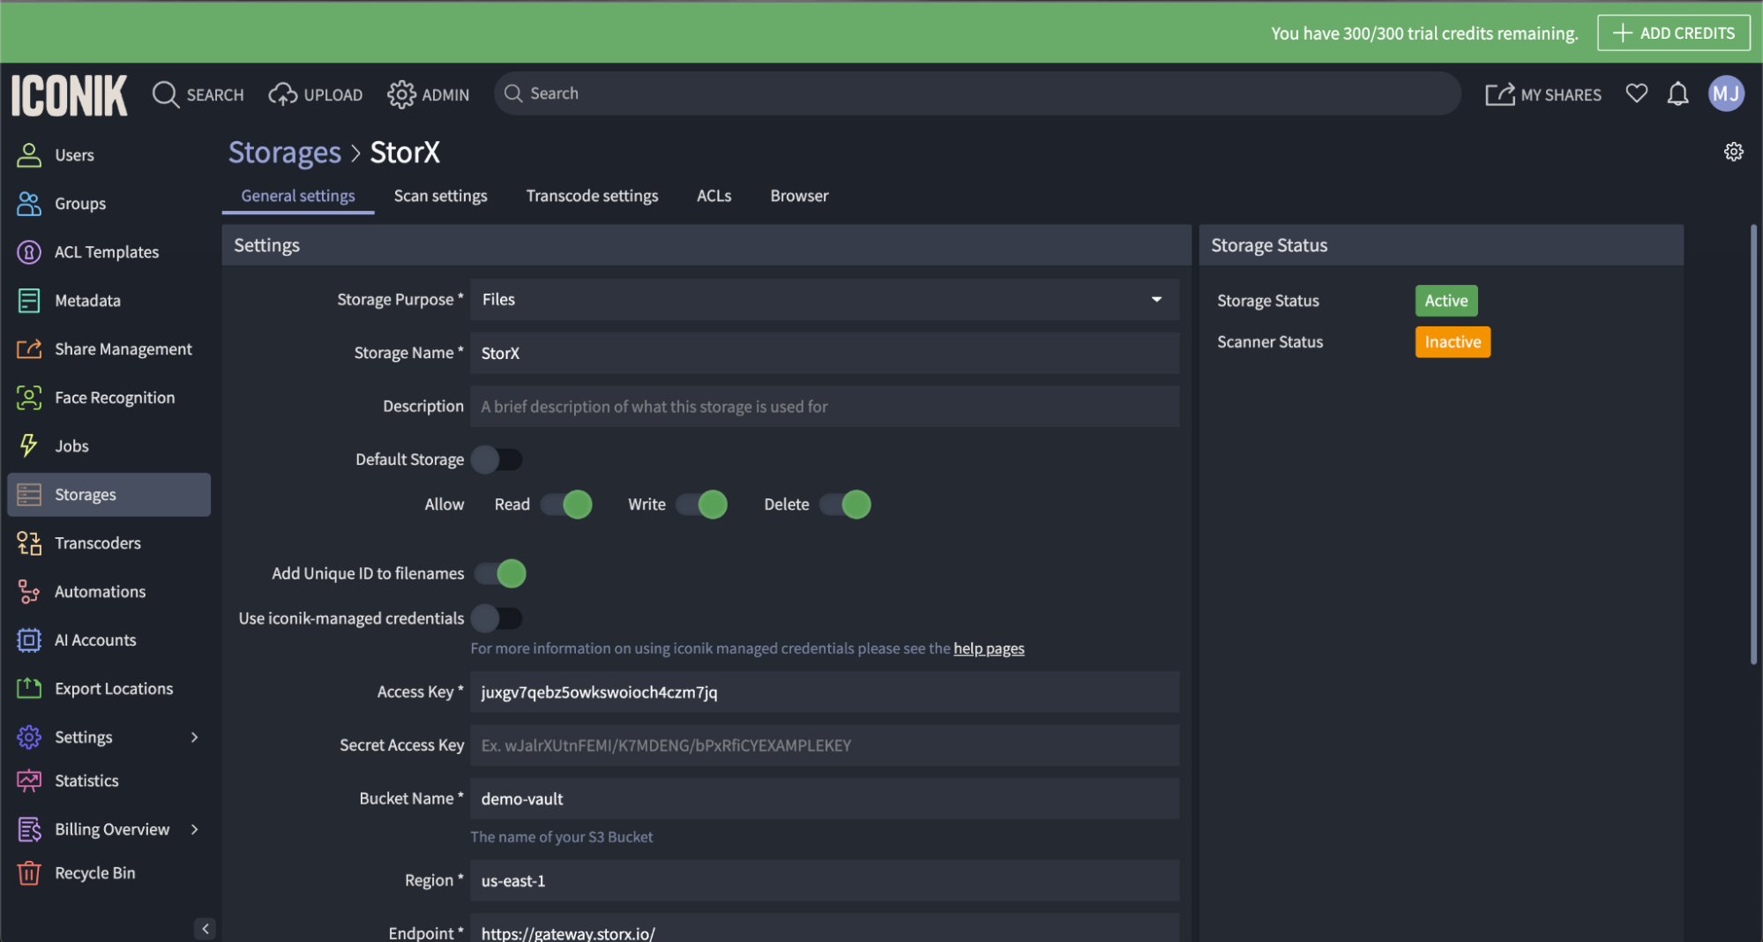Click the Endpoint URL field
Viewport: 1763px width, 942px height.
click(825, 930)
